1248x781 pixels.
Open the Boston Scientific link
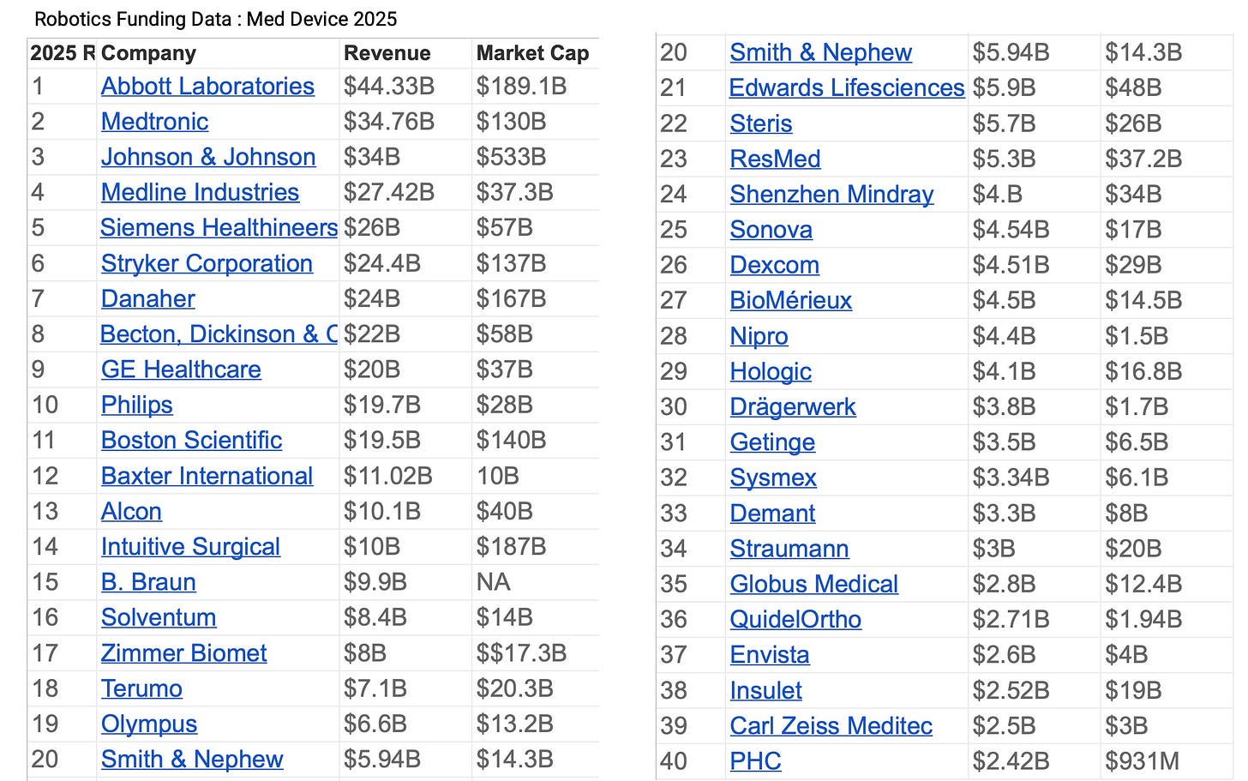click(x=191, y=441)
